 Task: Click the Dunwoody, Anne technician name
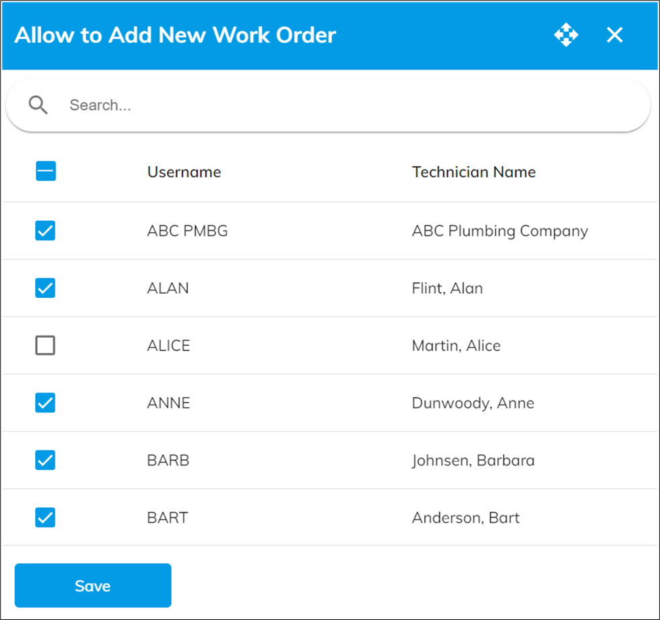tap(473, 403)
